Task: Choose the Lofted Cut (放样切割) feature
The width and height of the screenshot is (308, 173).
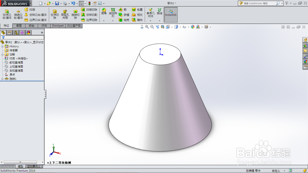Action: point(89,15)
